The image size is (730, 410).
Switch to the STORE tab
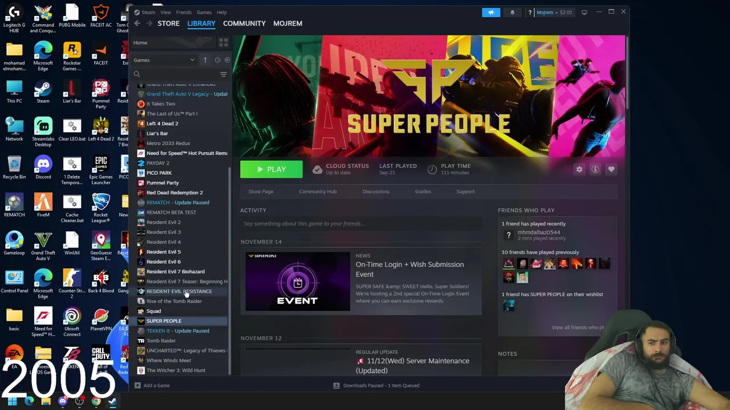[168, 23]
